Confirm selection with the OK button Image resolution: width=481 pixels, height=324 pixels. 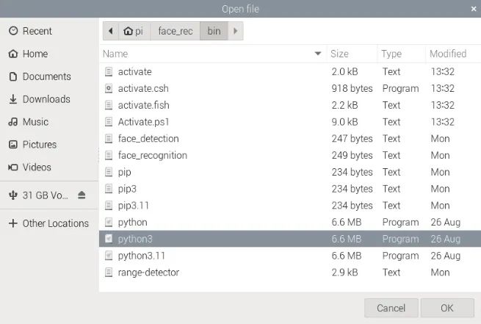(447, 308)
